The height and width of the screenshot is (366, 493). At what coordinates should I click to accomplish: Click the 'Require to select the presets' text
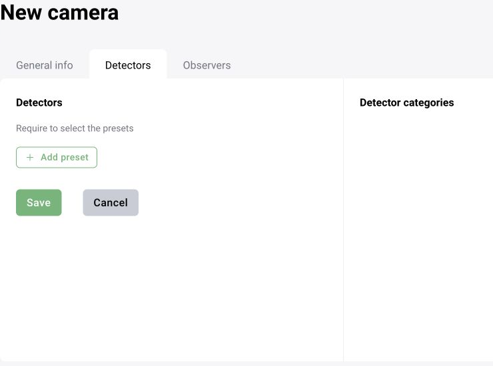pyautogui.click(x=75, y=128)
